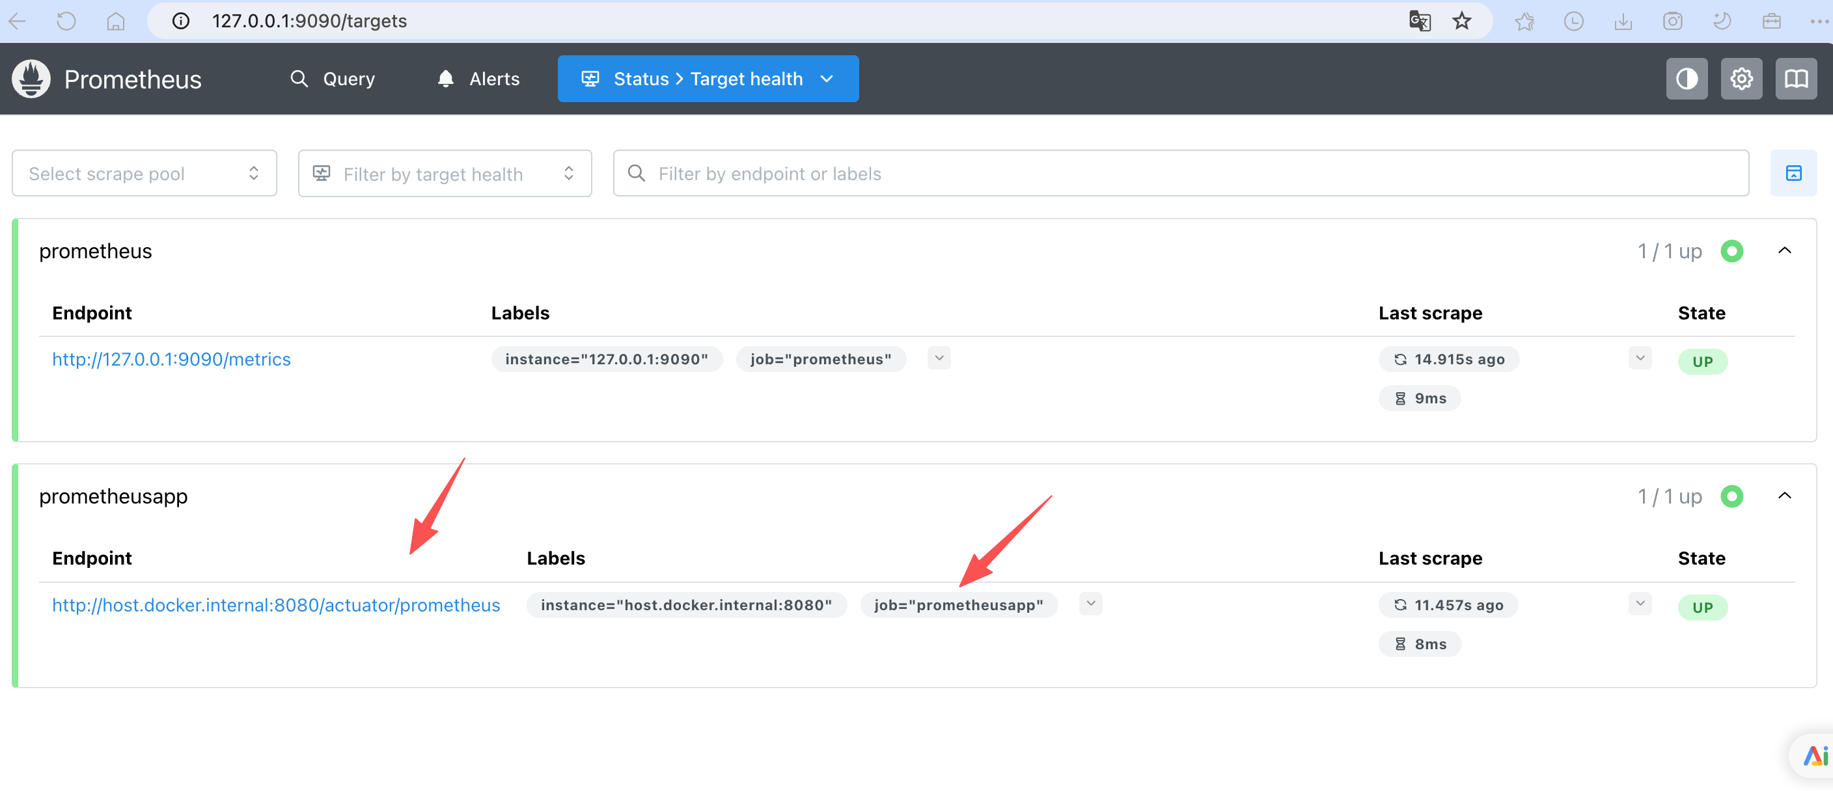Open the documentation book icon
This screenshot has width=1833, height=791.
[x=1795, y=79]
